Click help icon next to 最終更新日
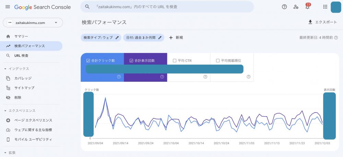 pos(336,38)
